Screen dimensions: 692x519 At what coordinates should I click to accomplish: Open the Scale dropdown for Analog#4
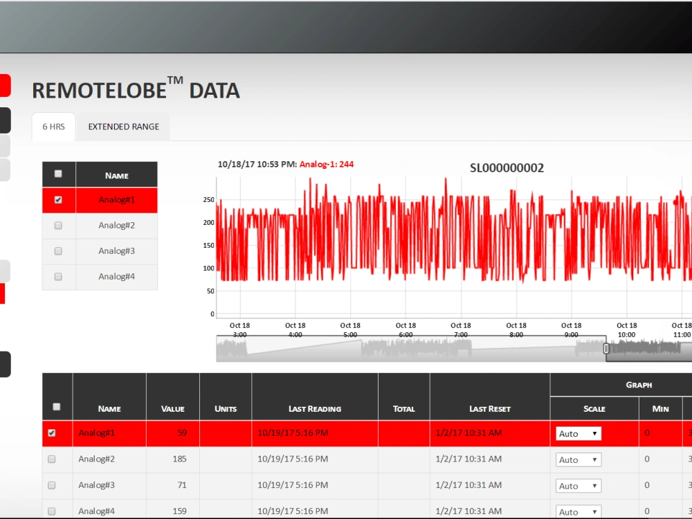pos(578,511)
